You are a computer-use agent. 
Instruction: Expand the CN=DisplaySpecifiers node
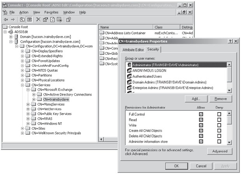click(x=22, y=51)
